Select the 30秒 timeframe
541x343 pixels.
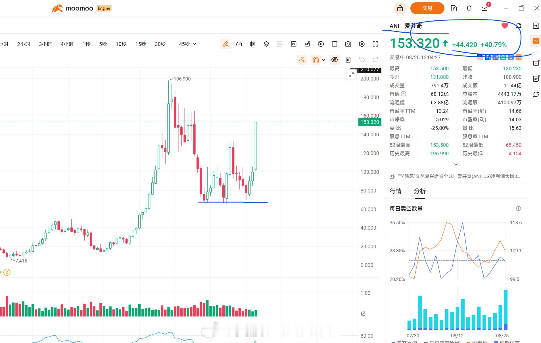click(160, 44)
